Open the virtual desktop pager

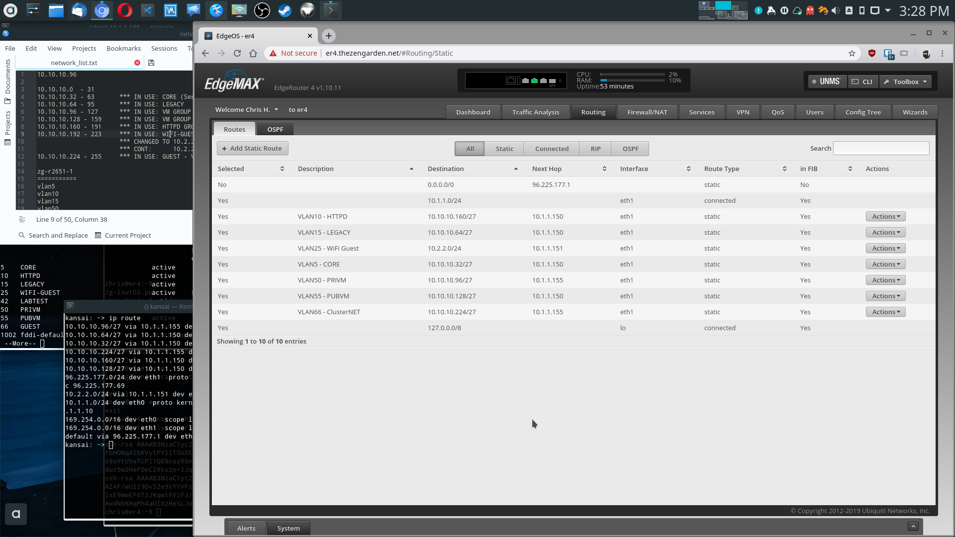[723, 10]
